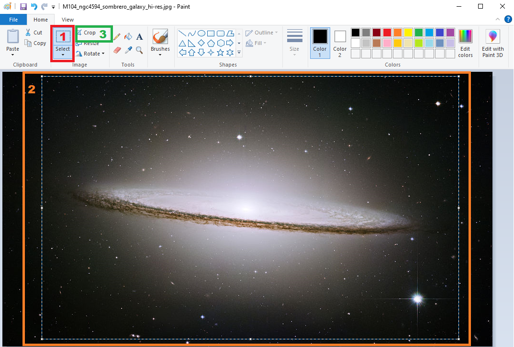Open Customize Quick Access Toolbar dropdown

coord(53,7)
